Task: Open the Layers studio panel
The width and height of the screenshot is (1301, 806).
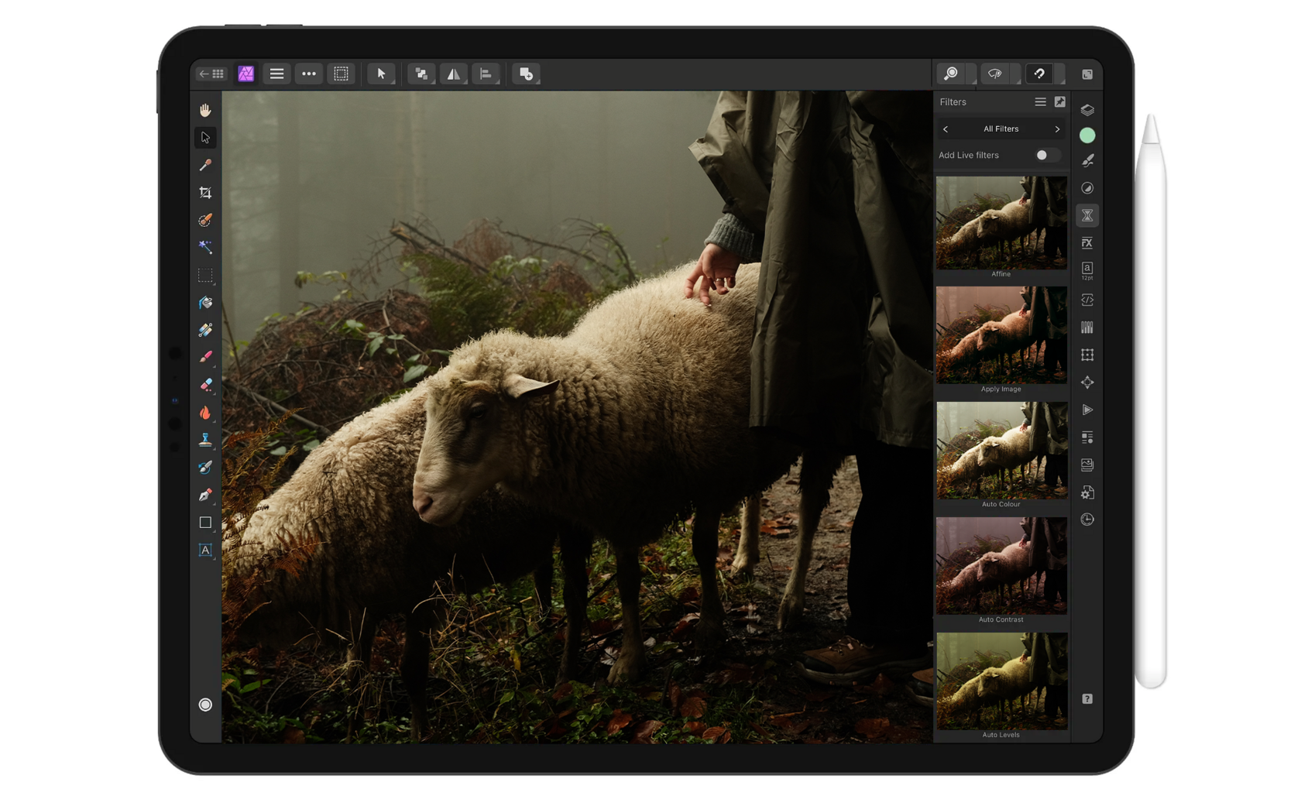Action: coord(1087,110)
